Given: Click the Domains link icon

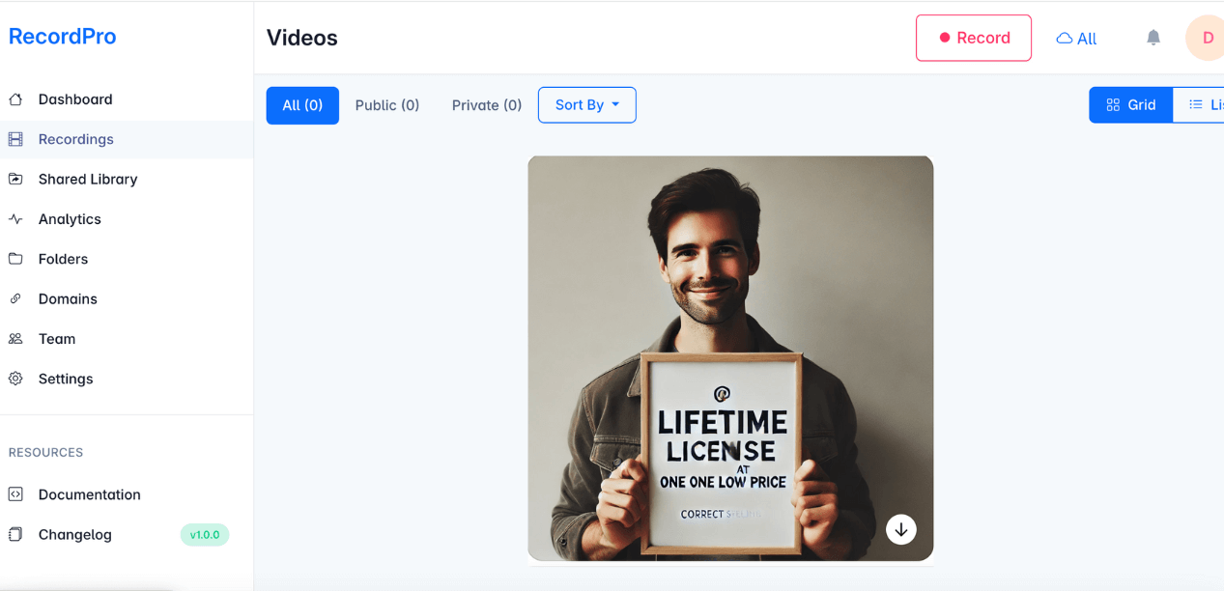Looking at the screenshot, I should tap(15, 299).
